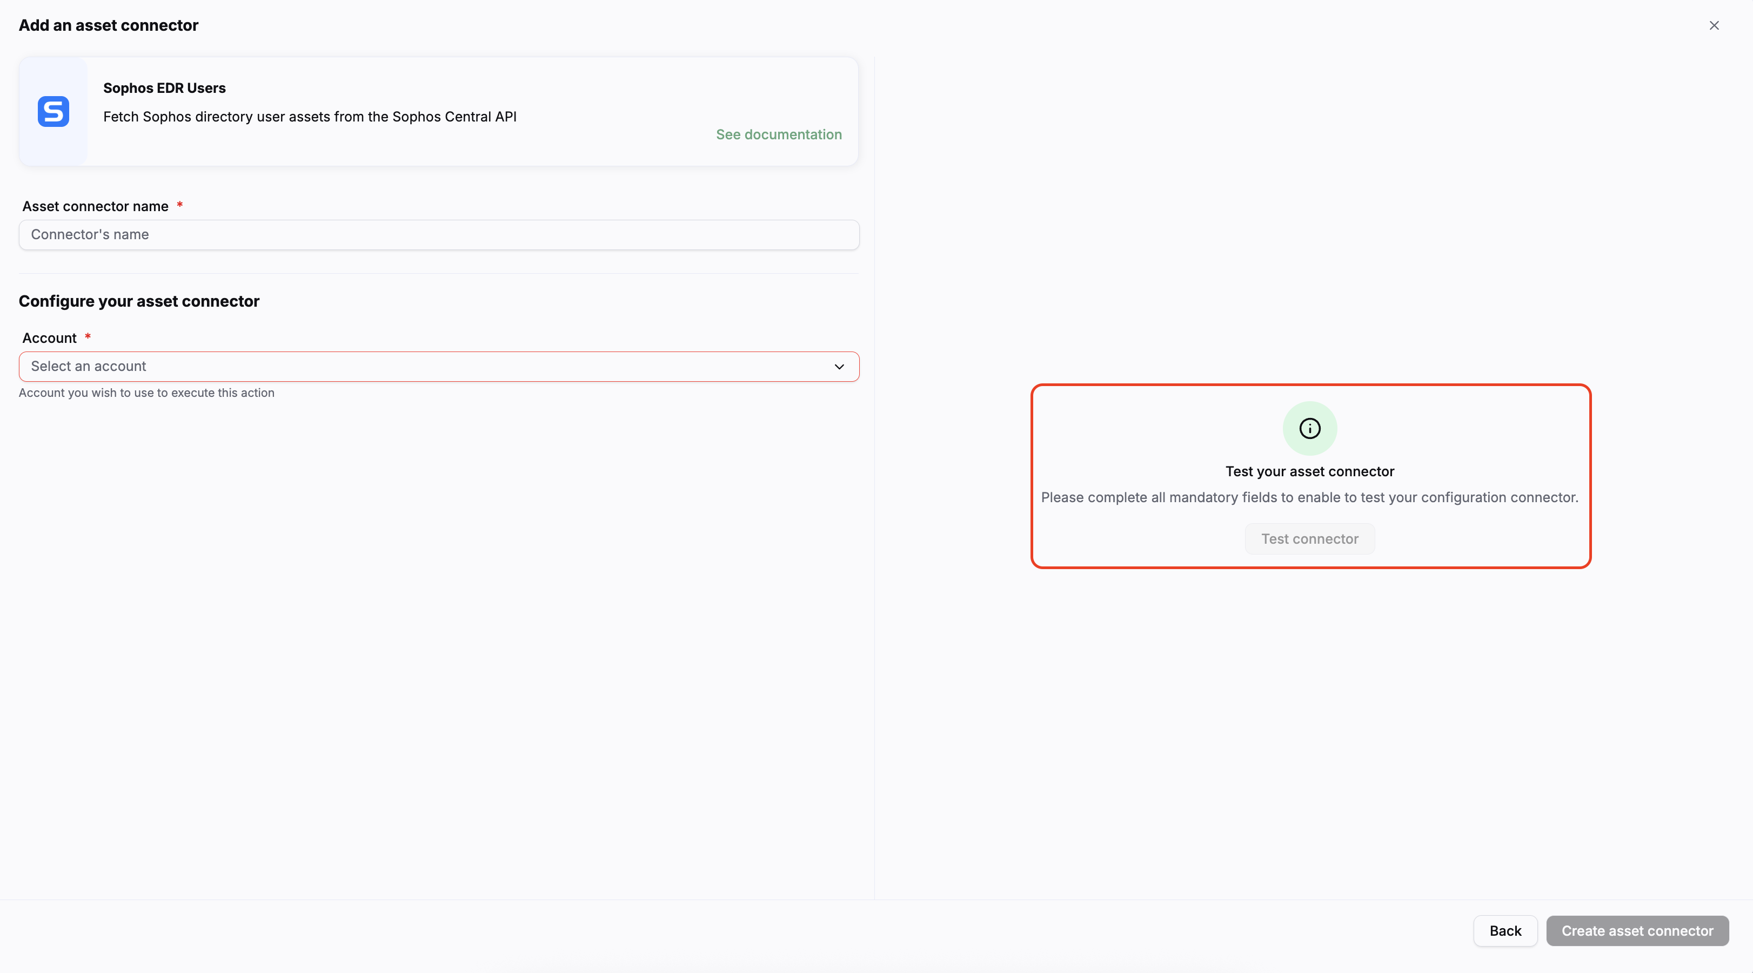Go Back to the previous step
Image resolution: width=1753 pixels, height=973 pixels.
tap(1504, 931)
